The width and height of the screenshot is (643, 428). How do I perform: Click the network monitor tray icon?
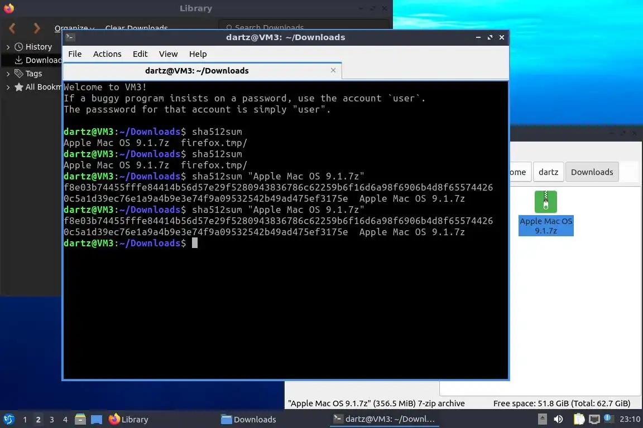click(x=594, y=419)
